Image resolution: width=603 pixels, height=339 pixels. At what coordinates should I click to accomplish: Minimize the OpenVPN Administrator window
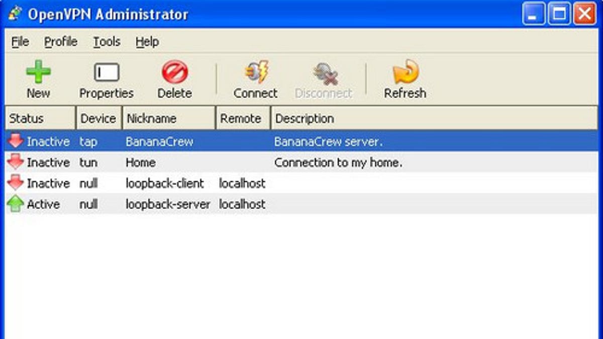[533, 13]
